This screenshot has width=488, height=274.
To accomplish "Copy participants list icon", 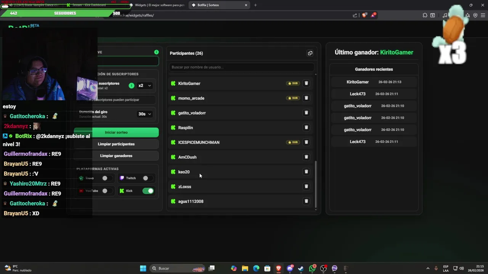I will (x=310, y=53).
